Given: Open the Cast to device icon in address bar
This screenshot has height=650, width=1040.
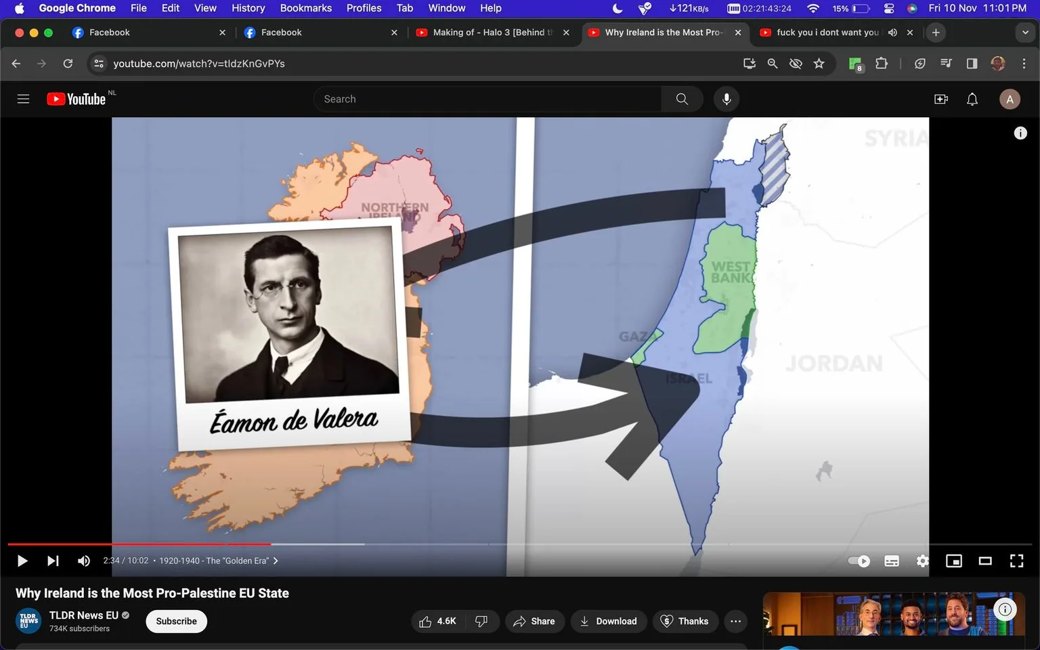Looking at the screenshot, I should 749,63.
